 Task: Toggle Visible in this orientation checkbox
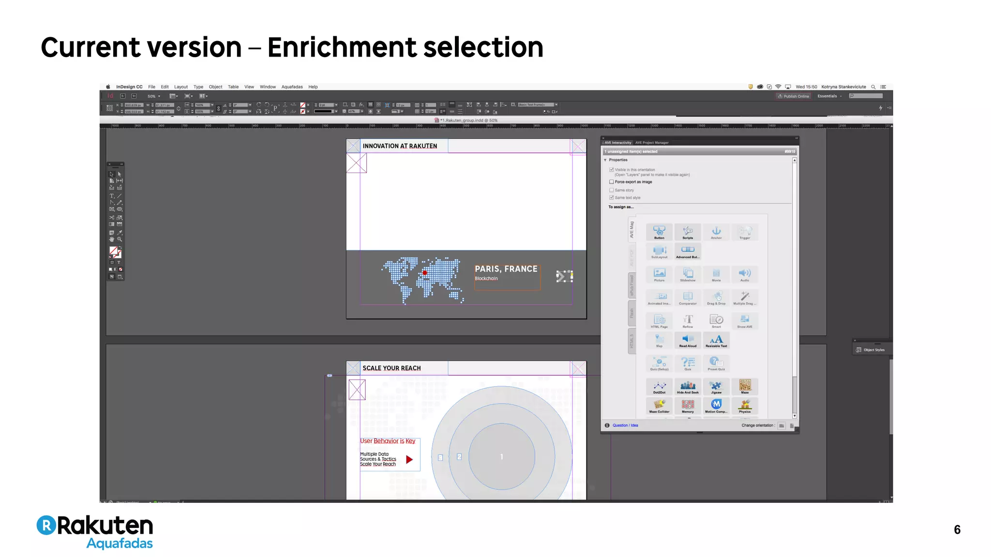click(611, 170)
